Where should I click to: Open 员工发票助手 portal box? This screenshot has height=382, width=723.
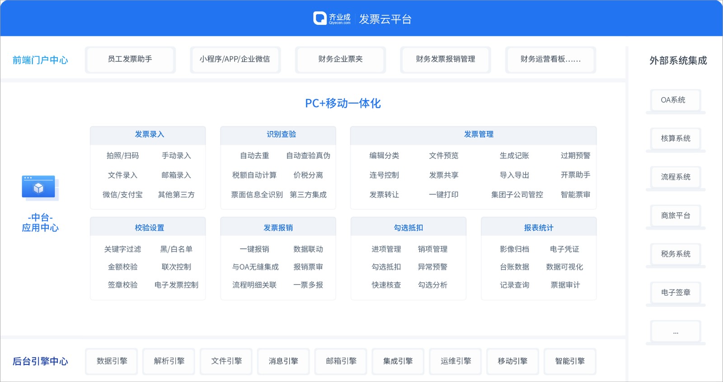coord(130,59)
